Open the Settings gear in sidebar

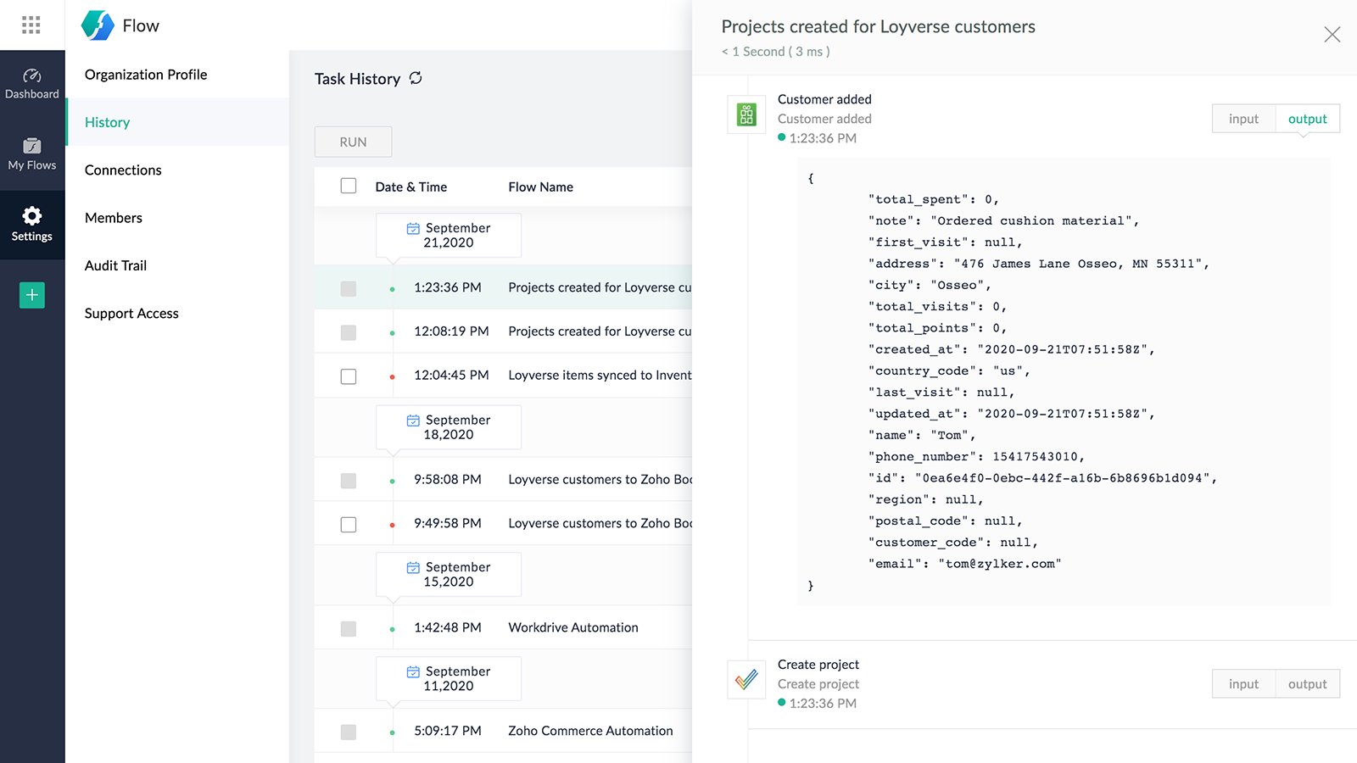pos(32,225)
